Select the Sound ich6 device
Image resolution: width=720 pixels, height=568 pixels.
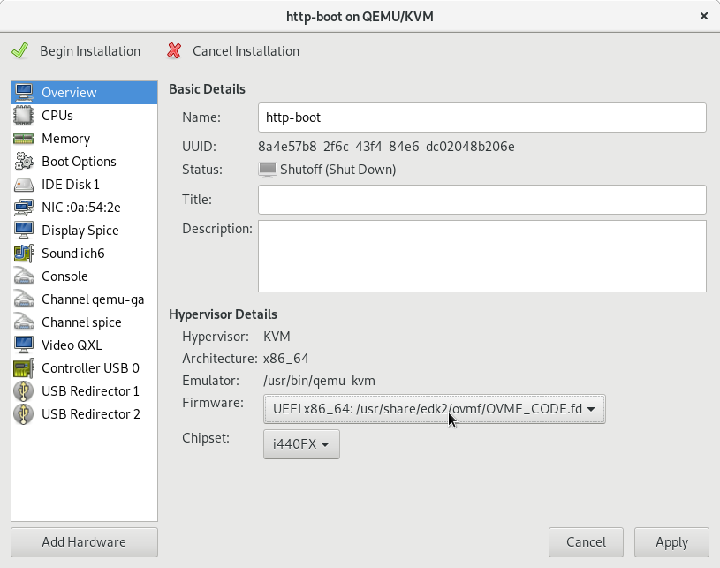(73, 253)
